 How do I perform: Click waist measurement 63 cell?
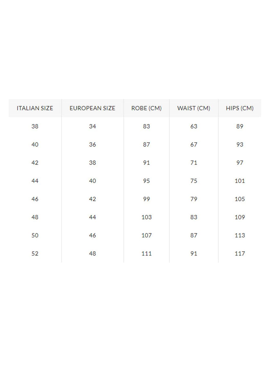(x=194, y=126)
